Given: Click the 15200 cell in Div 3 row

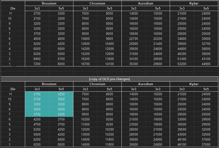Looking at the screenshot, I should click(x=85, y=54).
